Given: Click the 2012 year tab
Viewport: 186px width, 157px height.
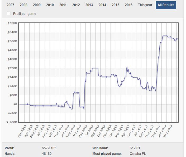Looking at the screenshot, I should (x=76, y=5).
